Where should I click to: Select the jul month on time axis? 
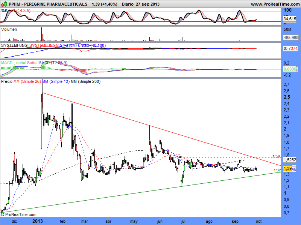tap(183, 221)
